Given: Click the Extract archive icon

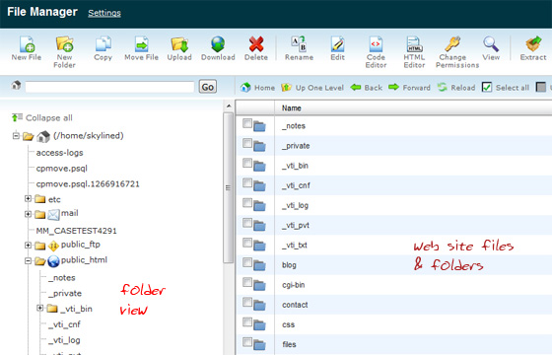Looking at the screenshot, I should (x=533, y=44).
